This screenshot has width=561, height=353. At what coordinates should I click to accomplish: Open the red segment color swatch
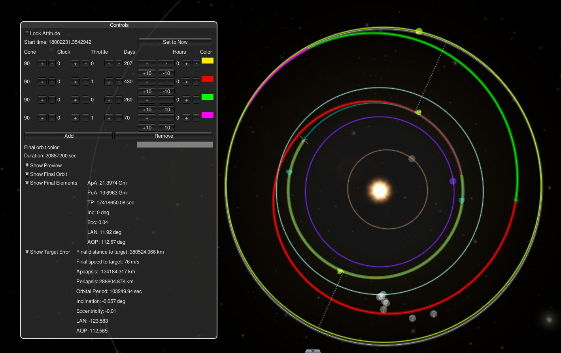pos(208,79)
